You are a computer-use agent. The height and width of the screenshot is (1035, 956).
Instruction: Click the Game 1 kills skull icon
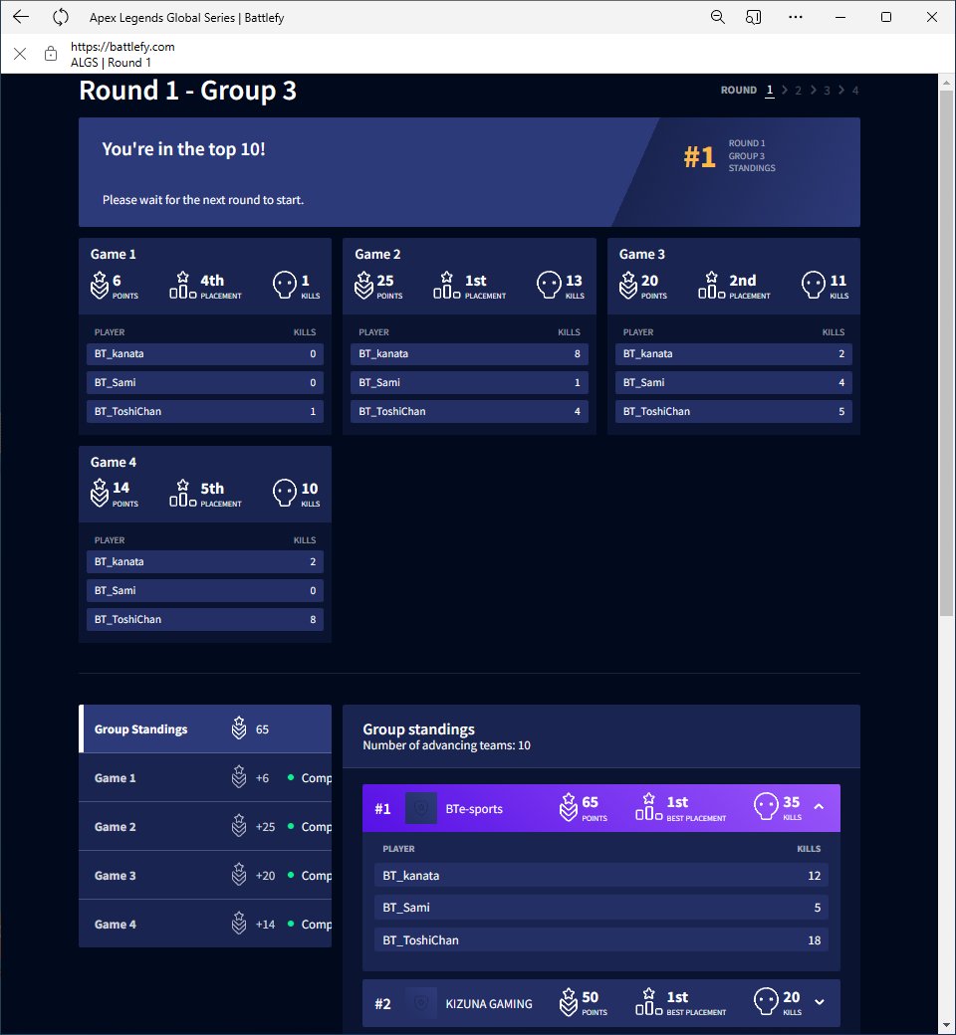tap(285, 286)
